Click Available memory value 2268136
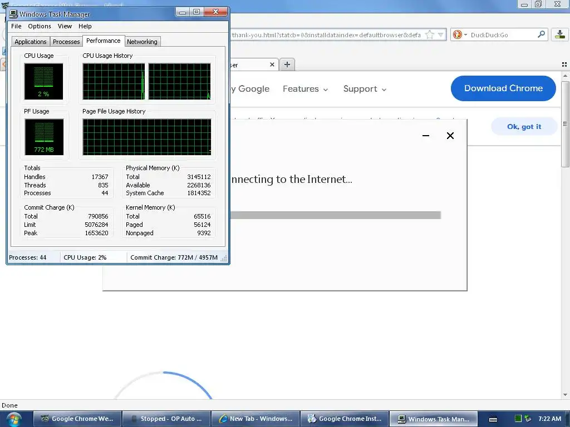The width and height of the screenshot is (570, 427). 199,185
